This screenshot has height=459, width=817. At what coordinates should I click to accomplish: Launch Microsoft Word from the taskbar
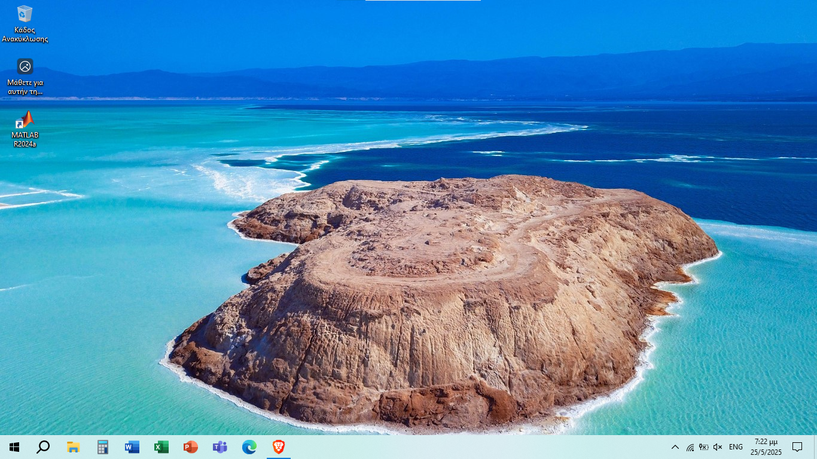(x=132, y=447)
